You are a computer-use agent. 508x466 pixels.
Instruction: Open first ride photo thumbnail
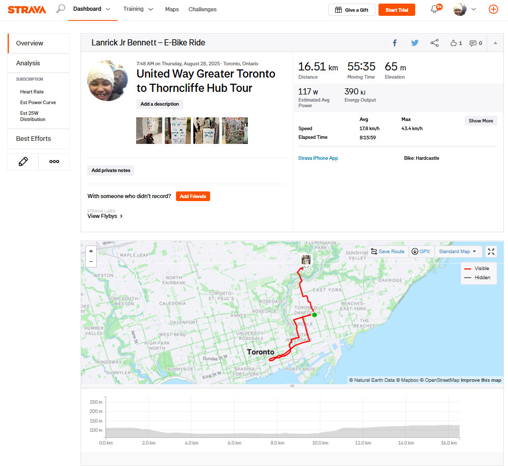pyautogui.click(x=149, y=130)
